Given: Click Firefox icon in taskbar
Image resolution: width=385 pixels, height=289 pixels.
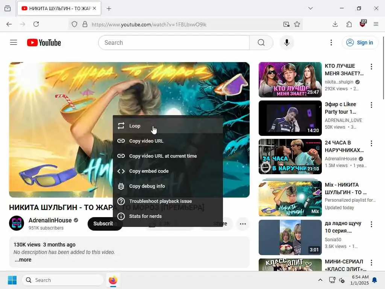Looking at the screenshot, I should [113, 280].
